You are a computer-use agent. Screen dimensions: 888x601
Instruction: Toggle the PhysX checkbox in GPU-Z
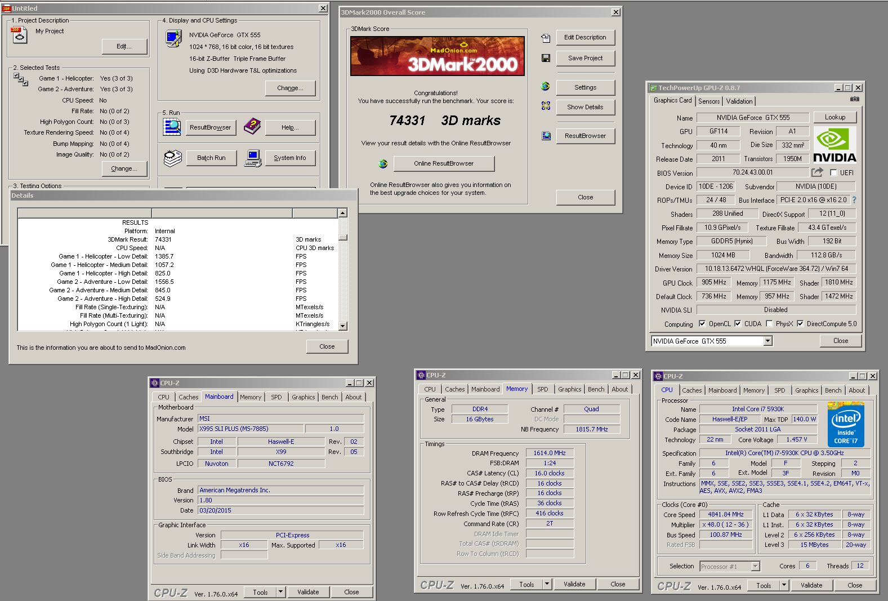[x=769, y=324]
